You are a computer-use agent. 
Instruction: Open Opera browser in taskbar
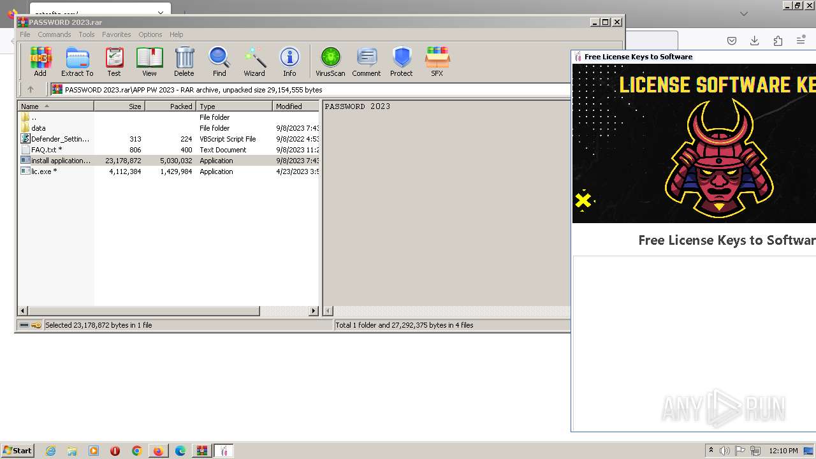pyautogui.click(x=115, y=451)
